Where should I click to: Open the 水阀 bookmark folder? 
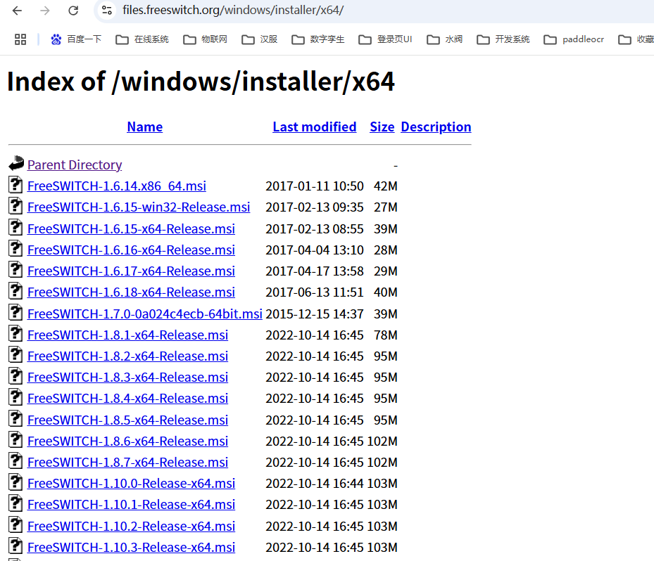pos(445,39)
